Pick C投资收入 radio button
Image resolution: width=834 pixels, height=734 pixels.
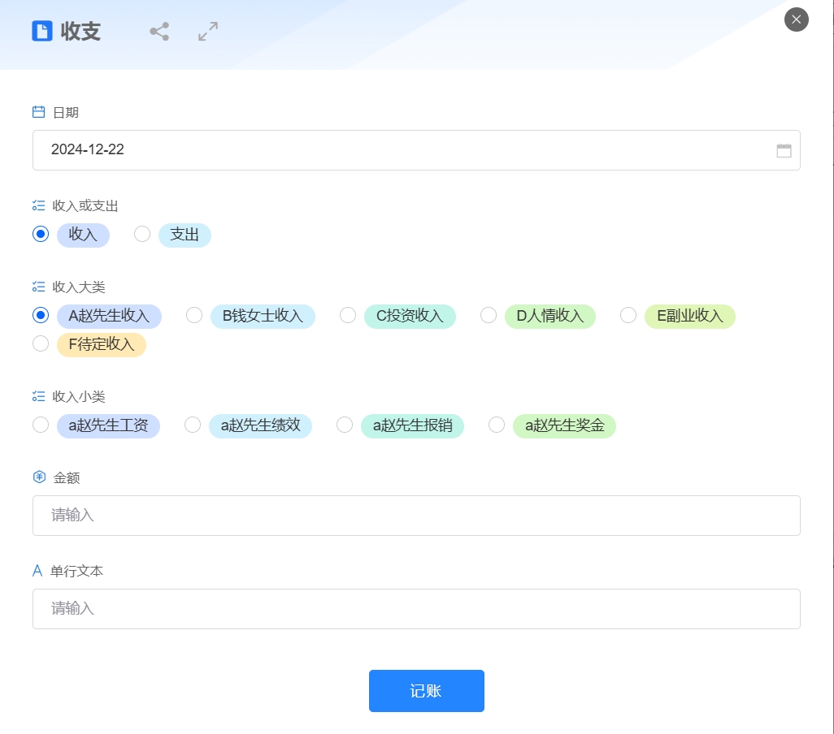(x=348, y=315)
